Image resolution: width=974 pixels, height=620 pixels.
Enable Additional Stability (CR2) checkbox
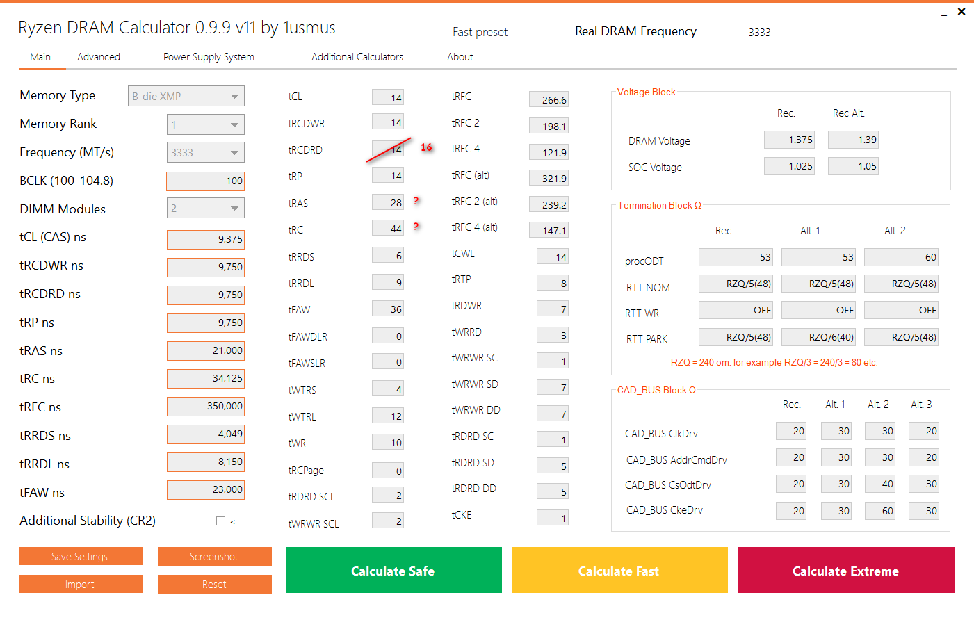(221, 521)
